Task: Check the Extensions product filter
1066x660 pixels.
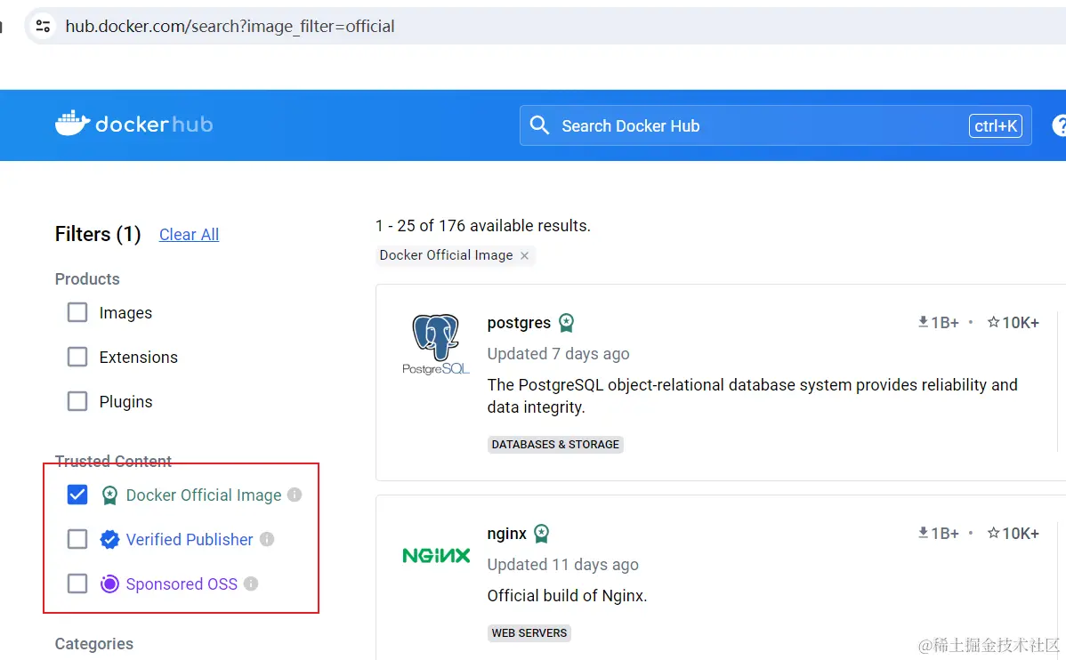Action: click(77, 357)
